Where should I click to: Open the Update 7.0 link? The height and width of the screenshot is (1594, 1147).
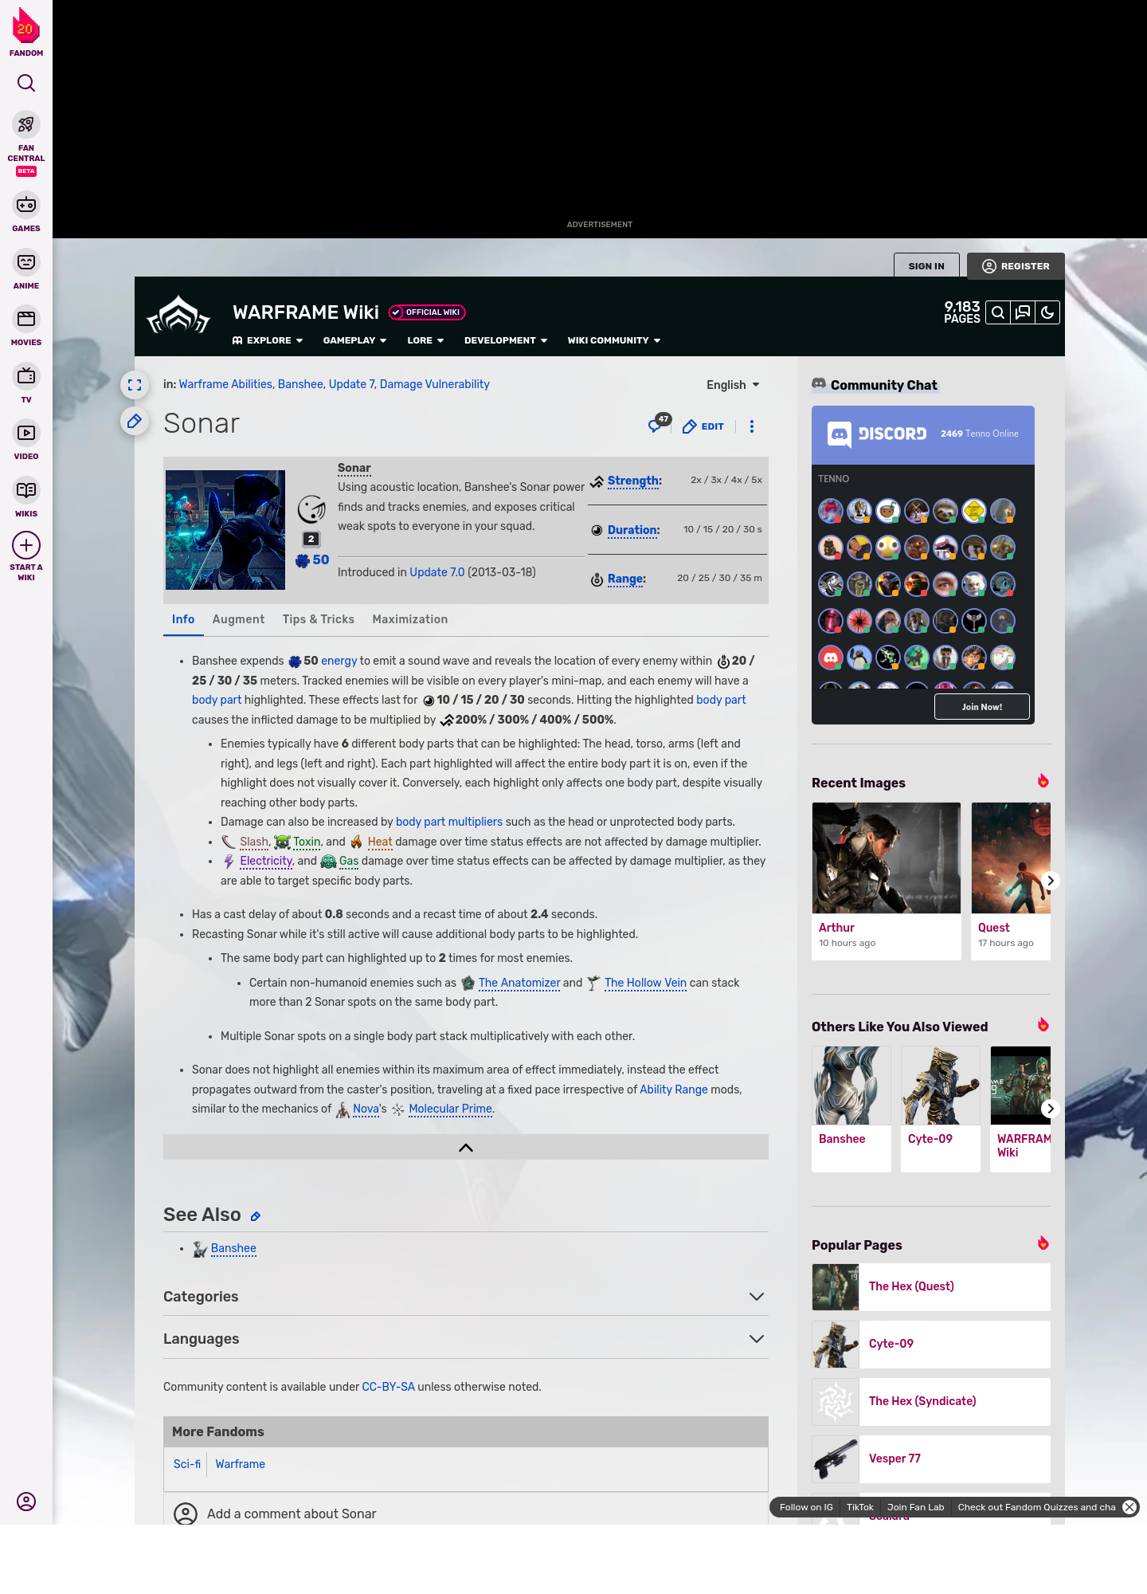437,572
